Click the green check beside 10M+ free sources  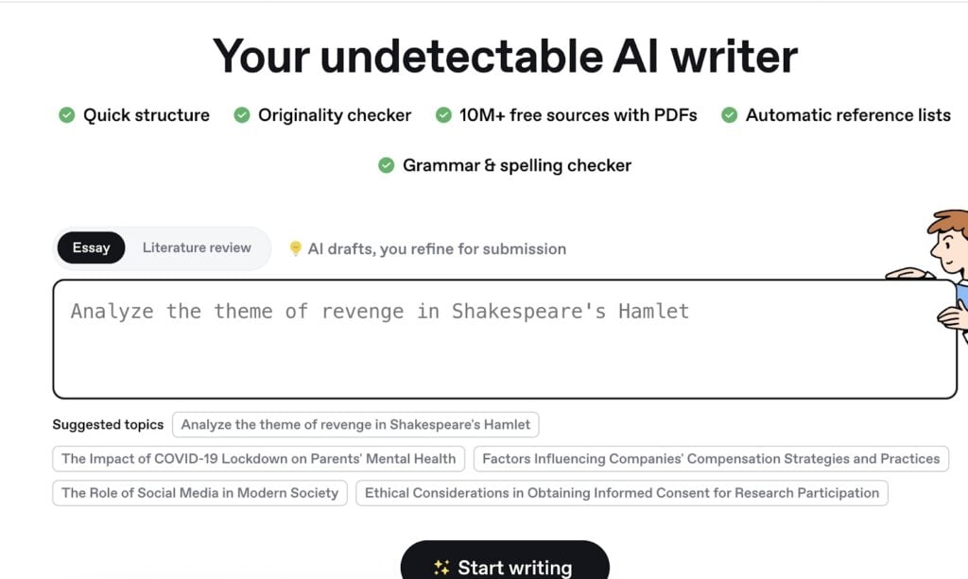click(x=442, y=114)
